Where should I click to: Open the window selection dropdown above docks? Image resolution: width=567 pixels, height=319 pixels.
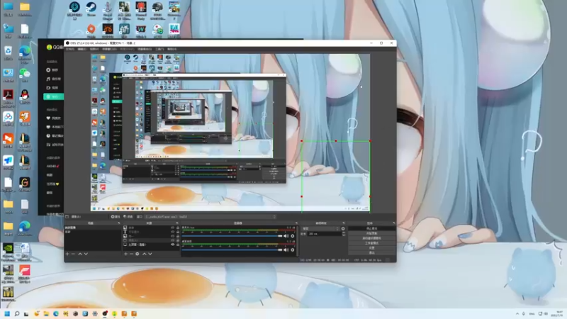[x=210, y=217]
